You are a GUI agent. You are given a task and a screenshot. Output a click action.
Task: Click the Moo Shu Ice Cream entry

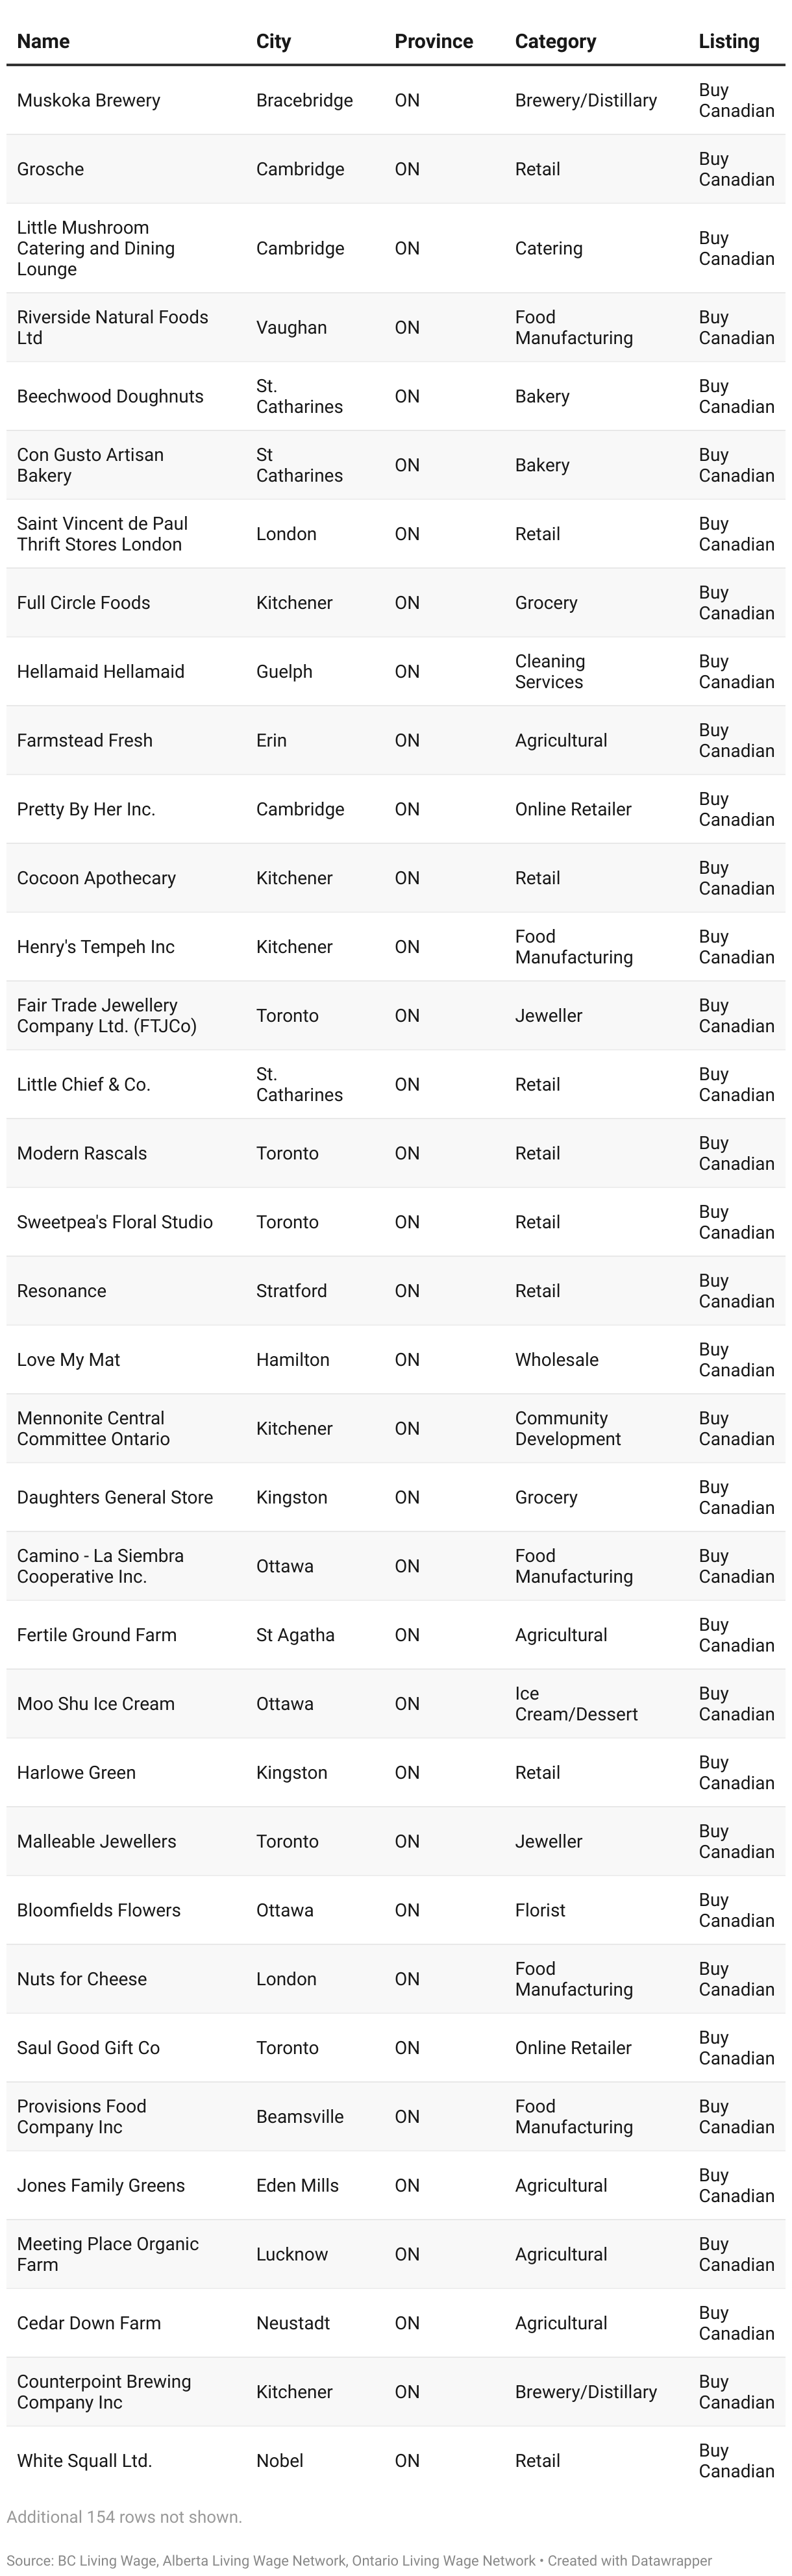click(96, 1704)
